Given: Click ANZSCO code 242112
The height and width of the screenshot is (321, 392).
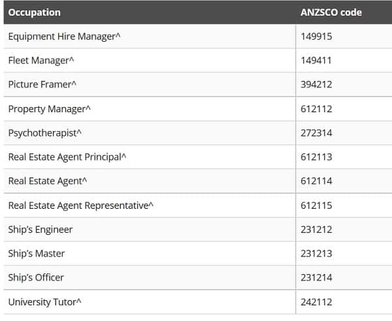Looking at the screenshot, I should tap(316, 302).
